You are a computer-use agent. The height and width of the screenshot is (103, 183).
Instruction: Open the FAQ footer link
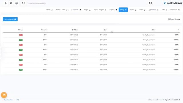18,100
